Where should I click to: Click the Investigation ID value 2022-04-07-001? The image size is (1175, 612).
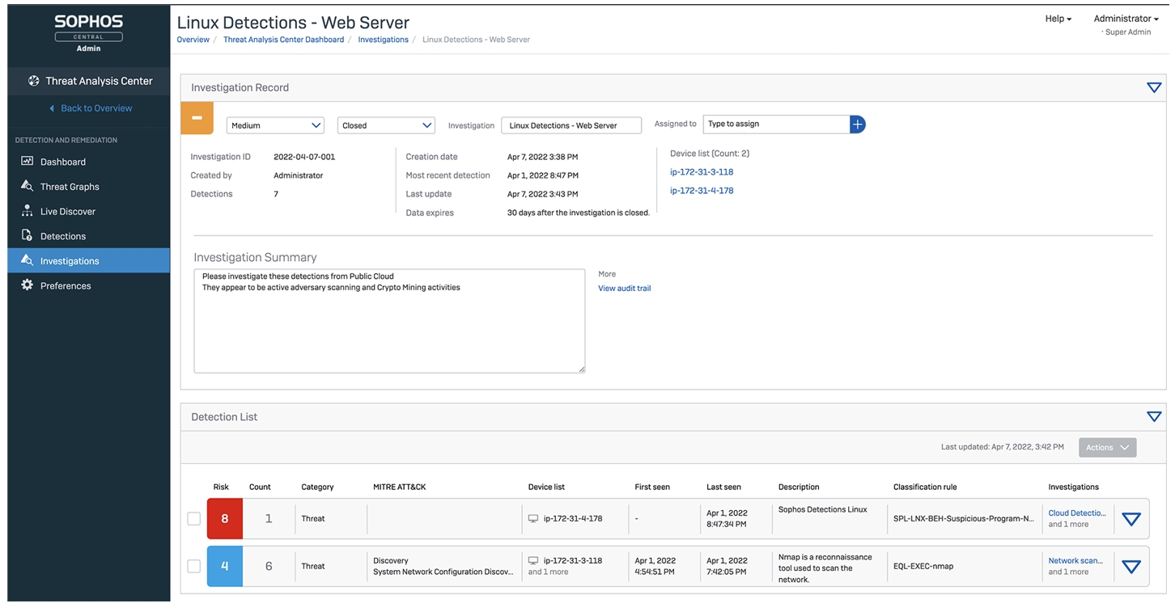click(304, 157)
